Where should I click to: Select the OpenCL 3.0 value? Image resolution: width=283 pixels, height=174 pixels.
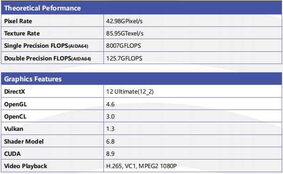click(x=110, y=116)
